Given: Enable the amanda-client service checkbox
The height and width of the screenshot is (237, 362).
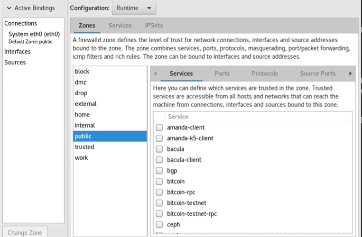Looking at the screenshot, I should pos(159,128).
